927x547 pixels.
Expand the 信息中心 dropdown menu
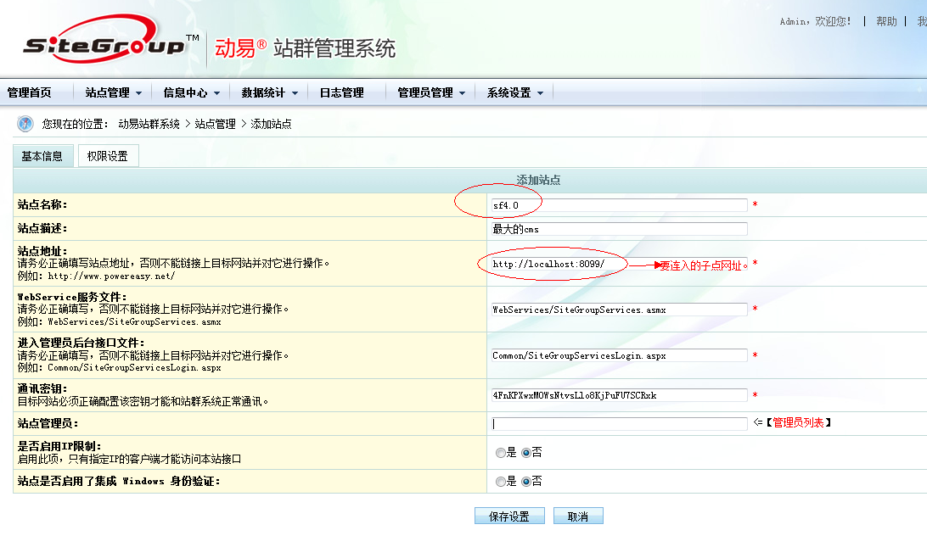click(x=191, y=93)
